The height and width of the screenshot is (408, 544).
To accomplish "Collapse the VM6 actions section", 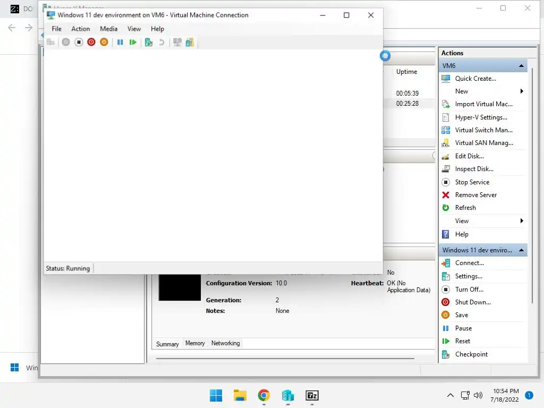I will tap(521, 65).
